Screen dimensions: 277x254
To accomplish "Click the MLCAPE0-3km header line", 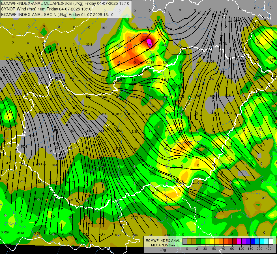I will tap(65, 3).
